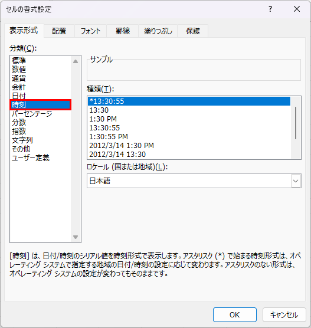Viewport: 311px width, 328px height.
Task: Choose 日付 in the category list
Action: (x=41, y=96)
